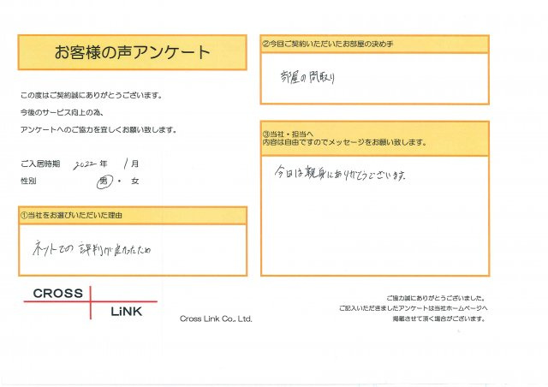Image resolution: width=548 pixels, height=387 pixels.
Task: Click the ご入居時期 label
Action: [x=39, y=164]
